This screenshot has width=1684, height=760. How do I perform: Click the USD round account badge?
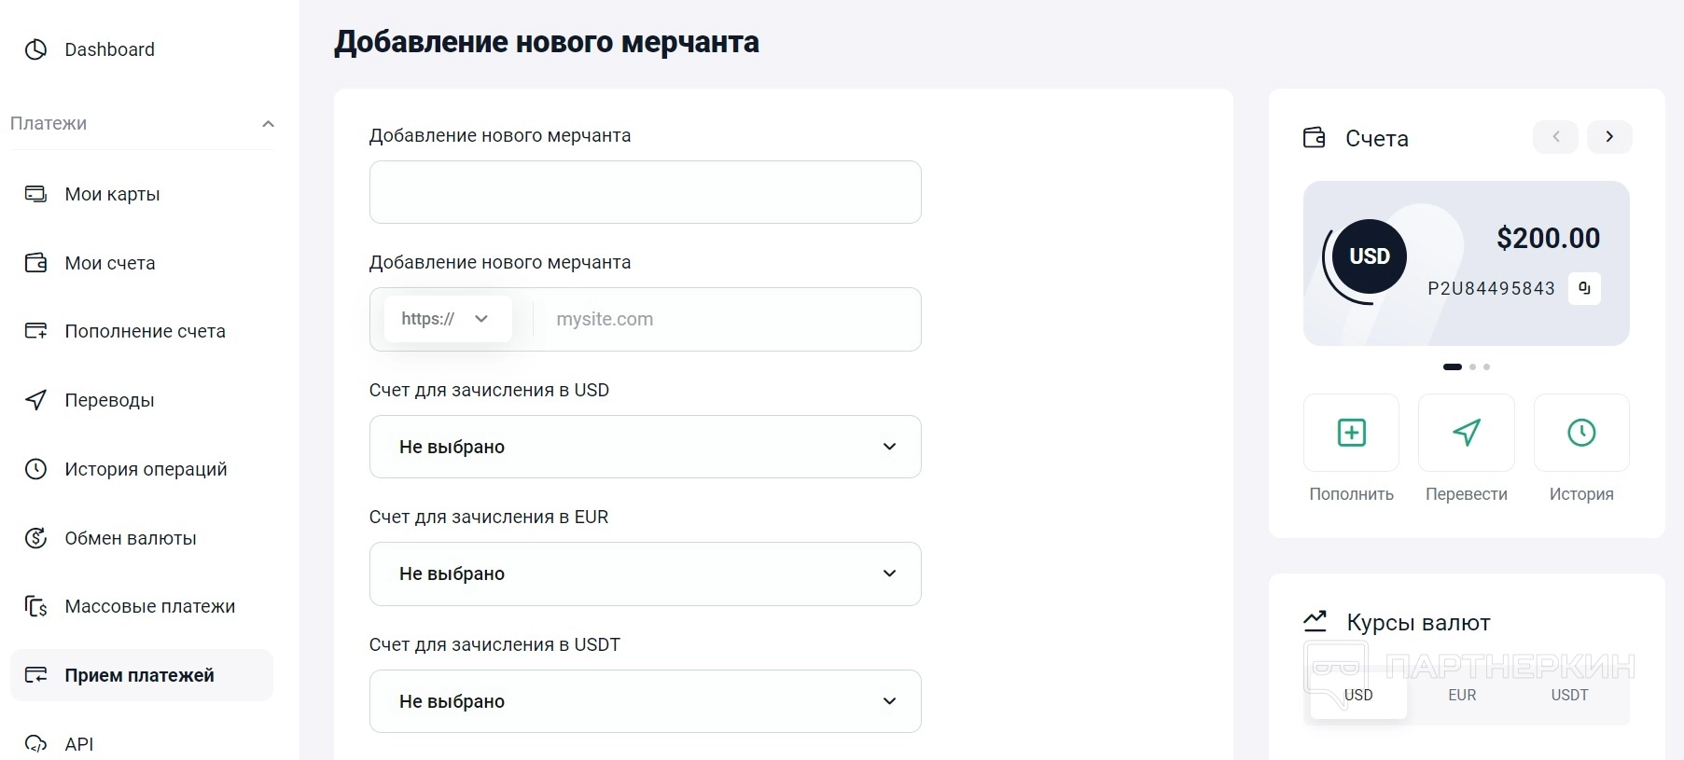pyautogui.click(x=1370, y=256)
